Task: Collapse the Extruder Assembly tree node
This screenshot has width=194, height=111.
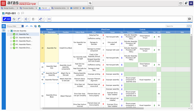Action: pyautogui.click(x=8, y=31)
